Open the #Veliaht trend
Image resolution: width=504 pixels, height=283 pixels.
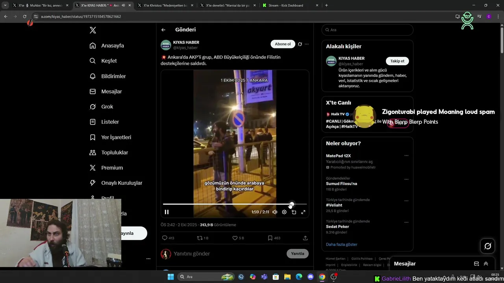(334, 205)
